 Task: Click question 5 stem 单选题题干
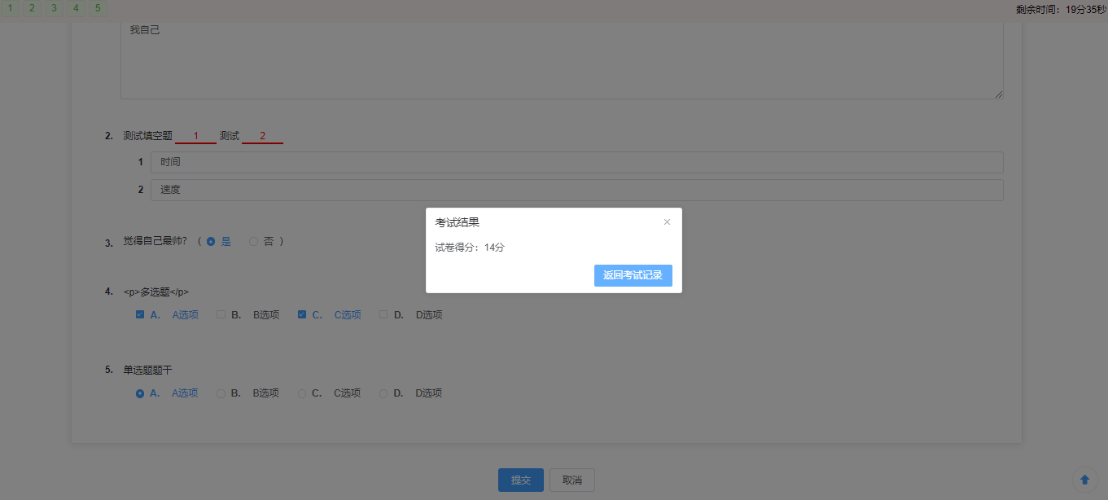coord(147,370)
